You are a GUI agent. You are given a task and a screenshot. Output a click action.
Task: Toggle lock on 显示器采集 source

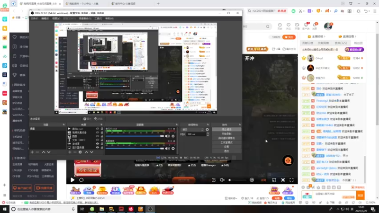coord(102,147)
